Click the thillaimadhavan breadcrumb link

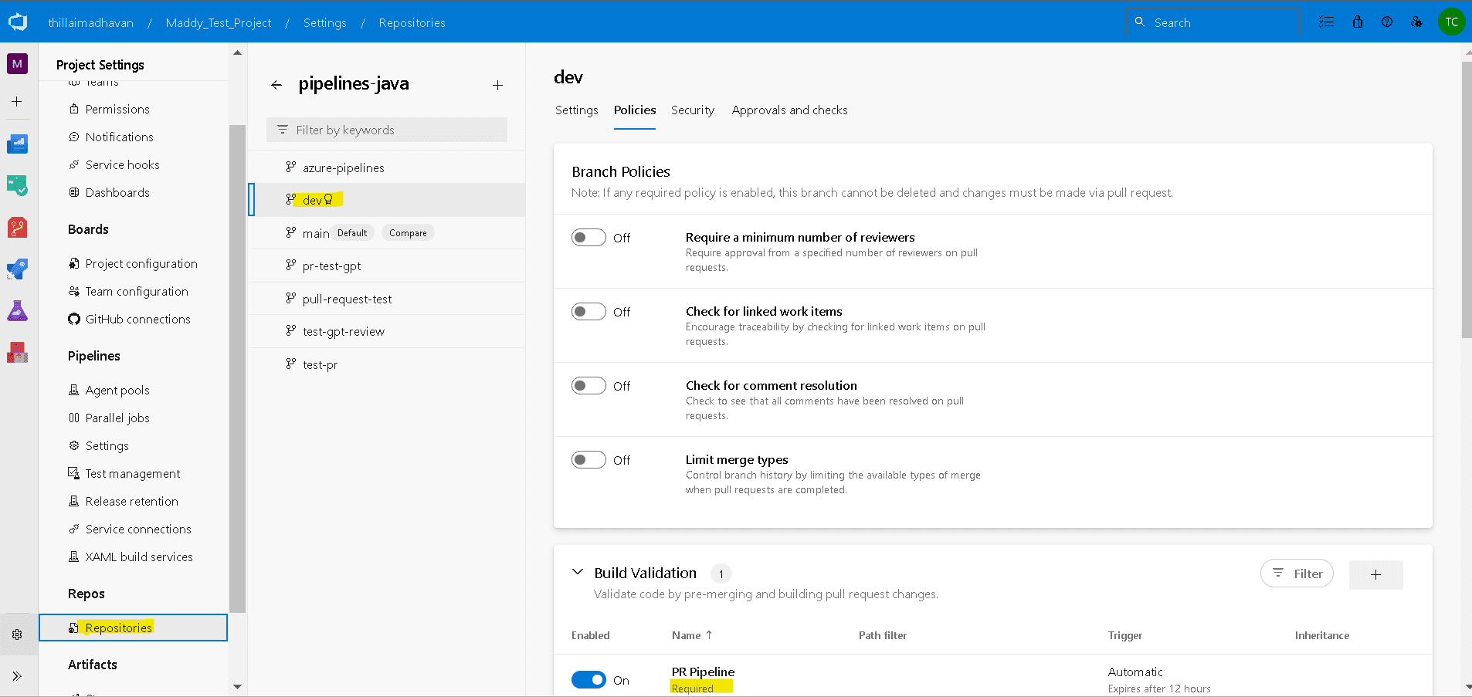pos(91,22)
